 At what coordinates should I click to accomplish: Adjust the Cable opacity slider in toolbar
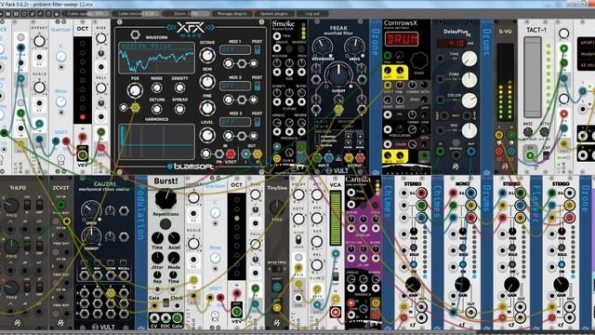(x=86, y=13)
